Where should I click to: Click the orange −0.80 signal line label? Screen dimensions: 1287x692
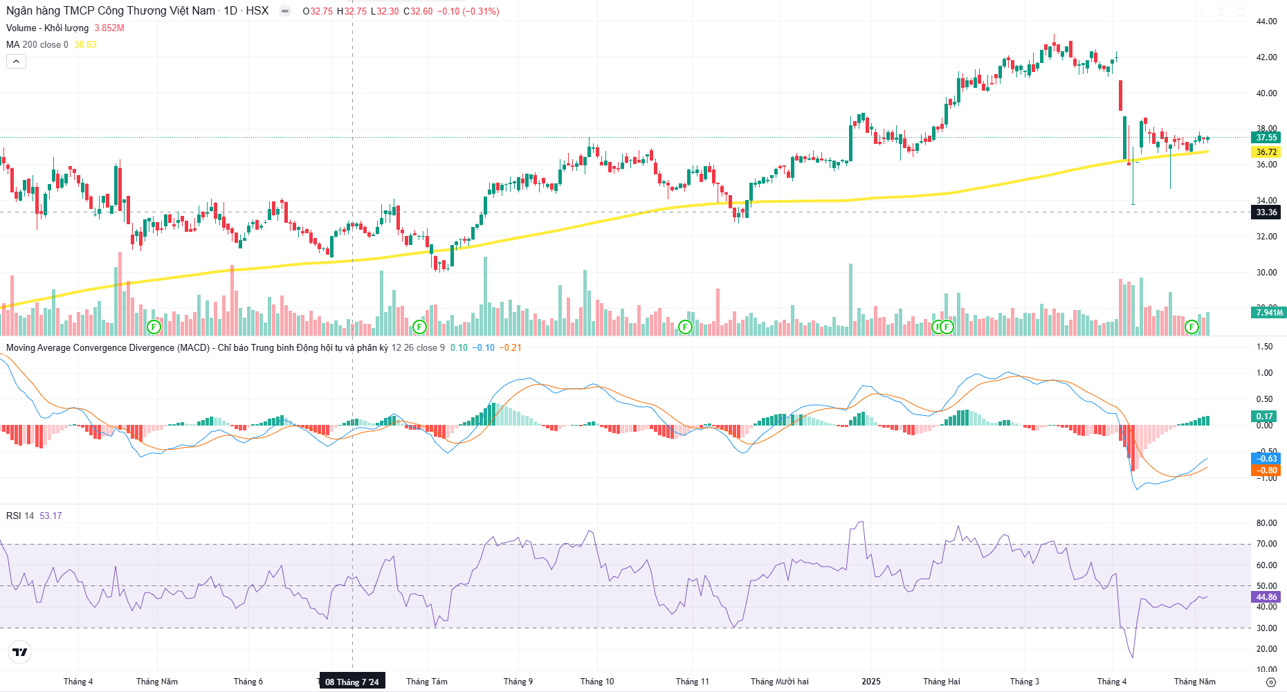(1266, 471)
